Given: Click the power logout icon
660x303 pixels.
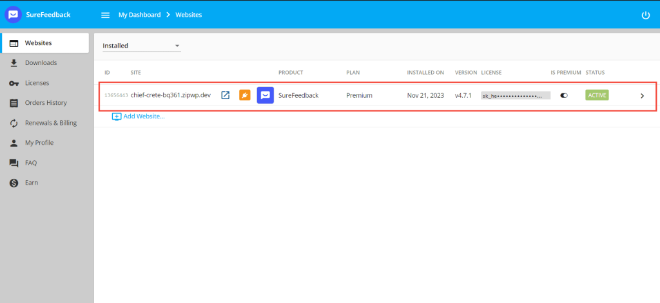Looking at the screenshot, I should click(645, 15).
